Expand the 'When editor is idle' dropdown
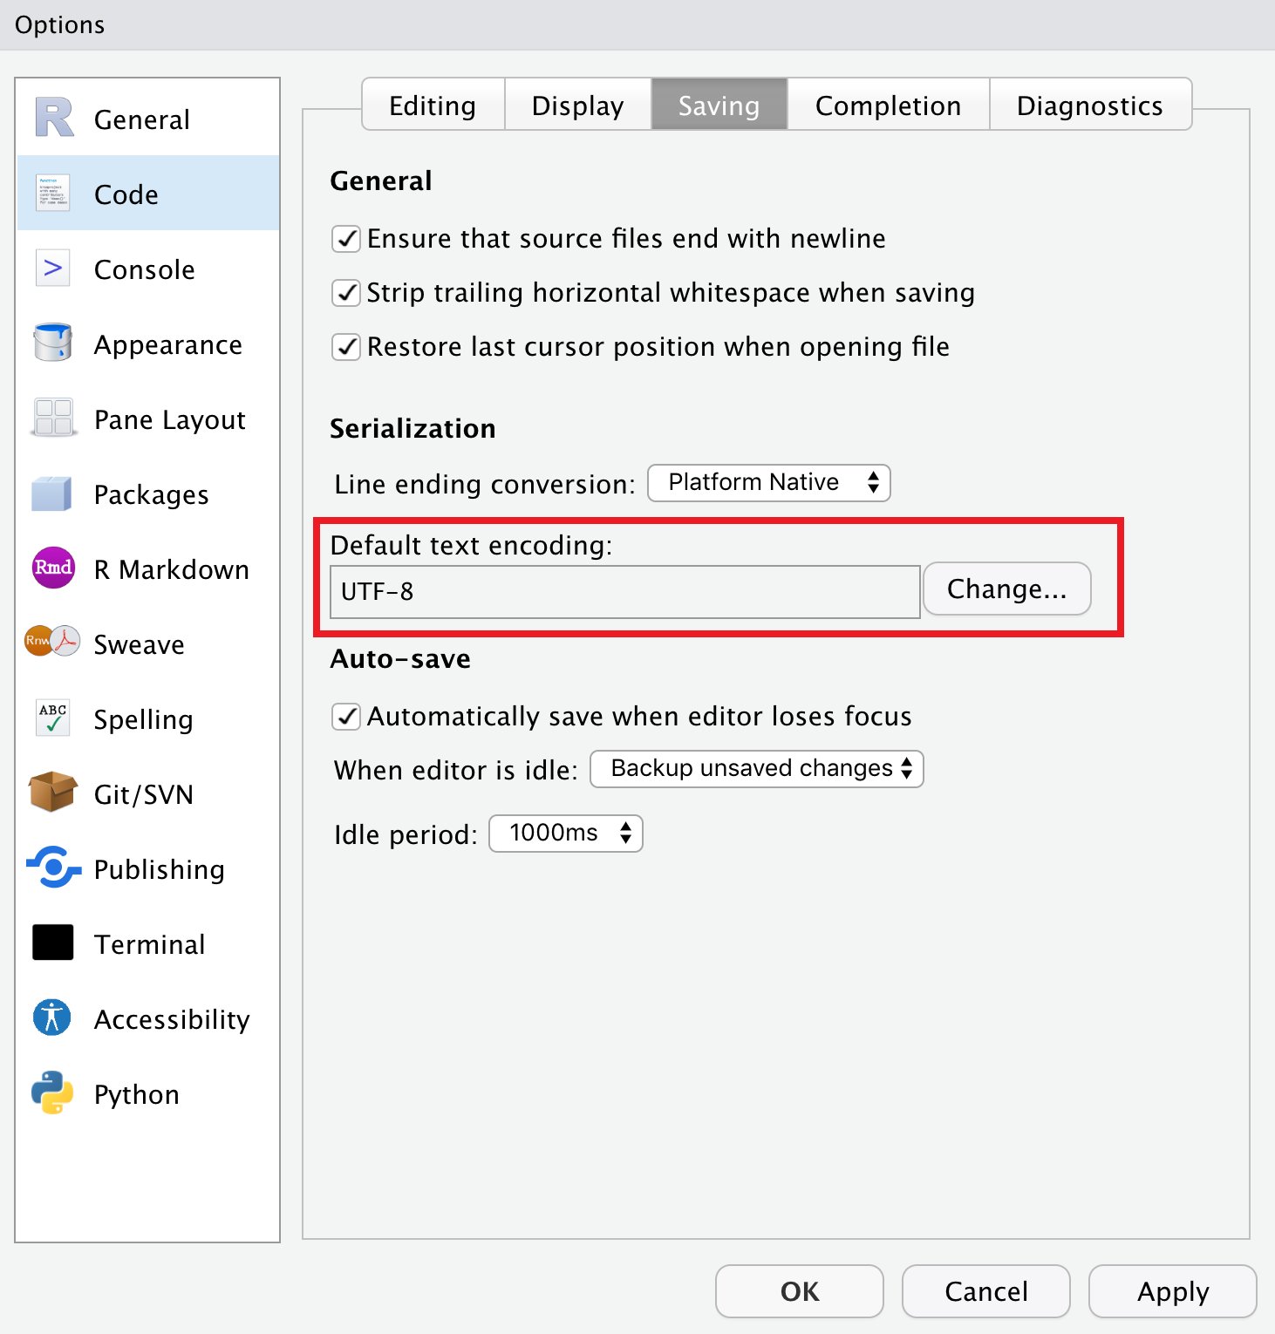The height and width of the screenshot is (1334, 1275). [x=756, y=769]
